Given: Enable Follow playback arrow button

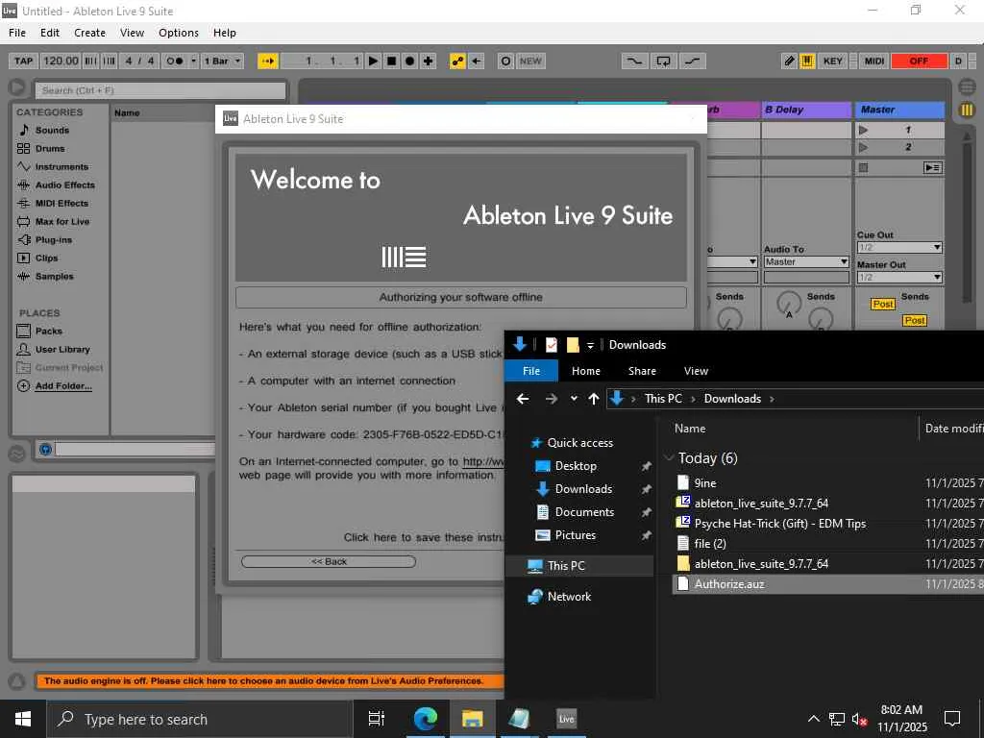Looking at the screenshot, I should pyautogui.click(x=268, y=61).
